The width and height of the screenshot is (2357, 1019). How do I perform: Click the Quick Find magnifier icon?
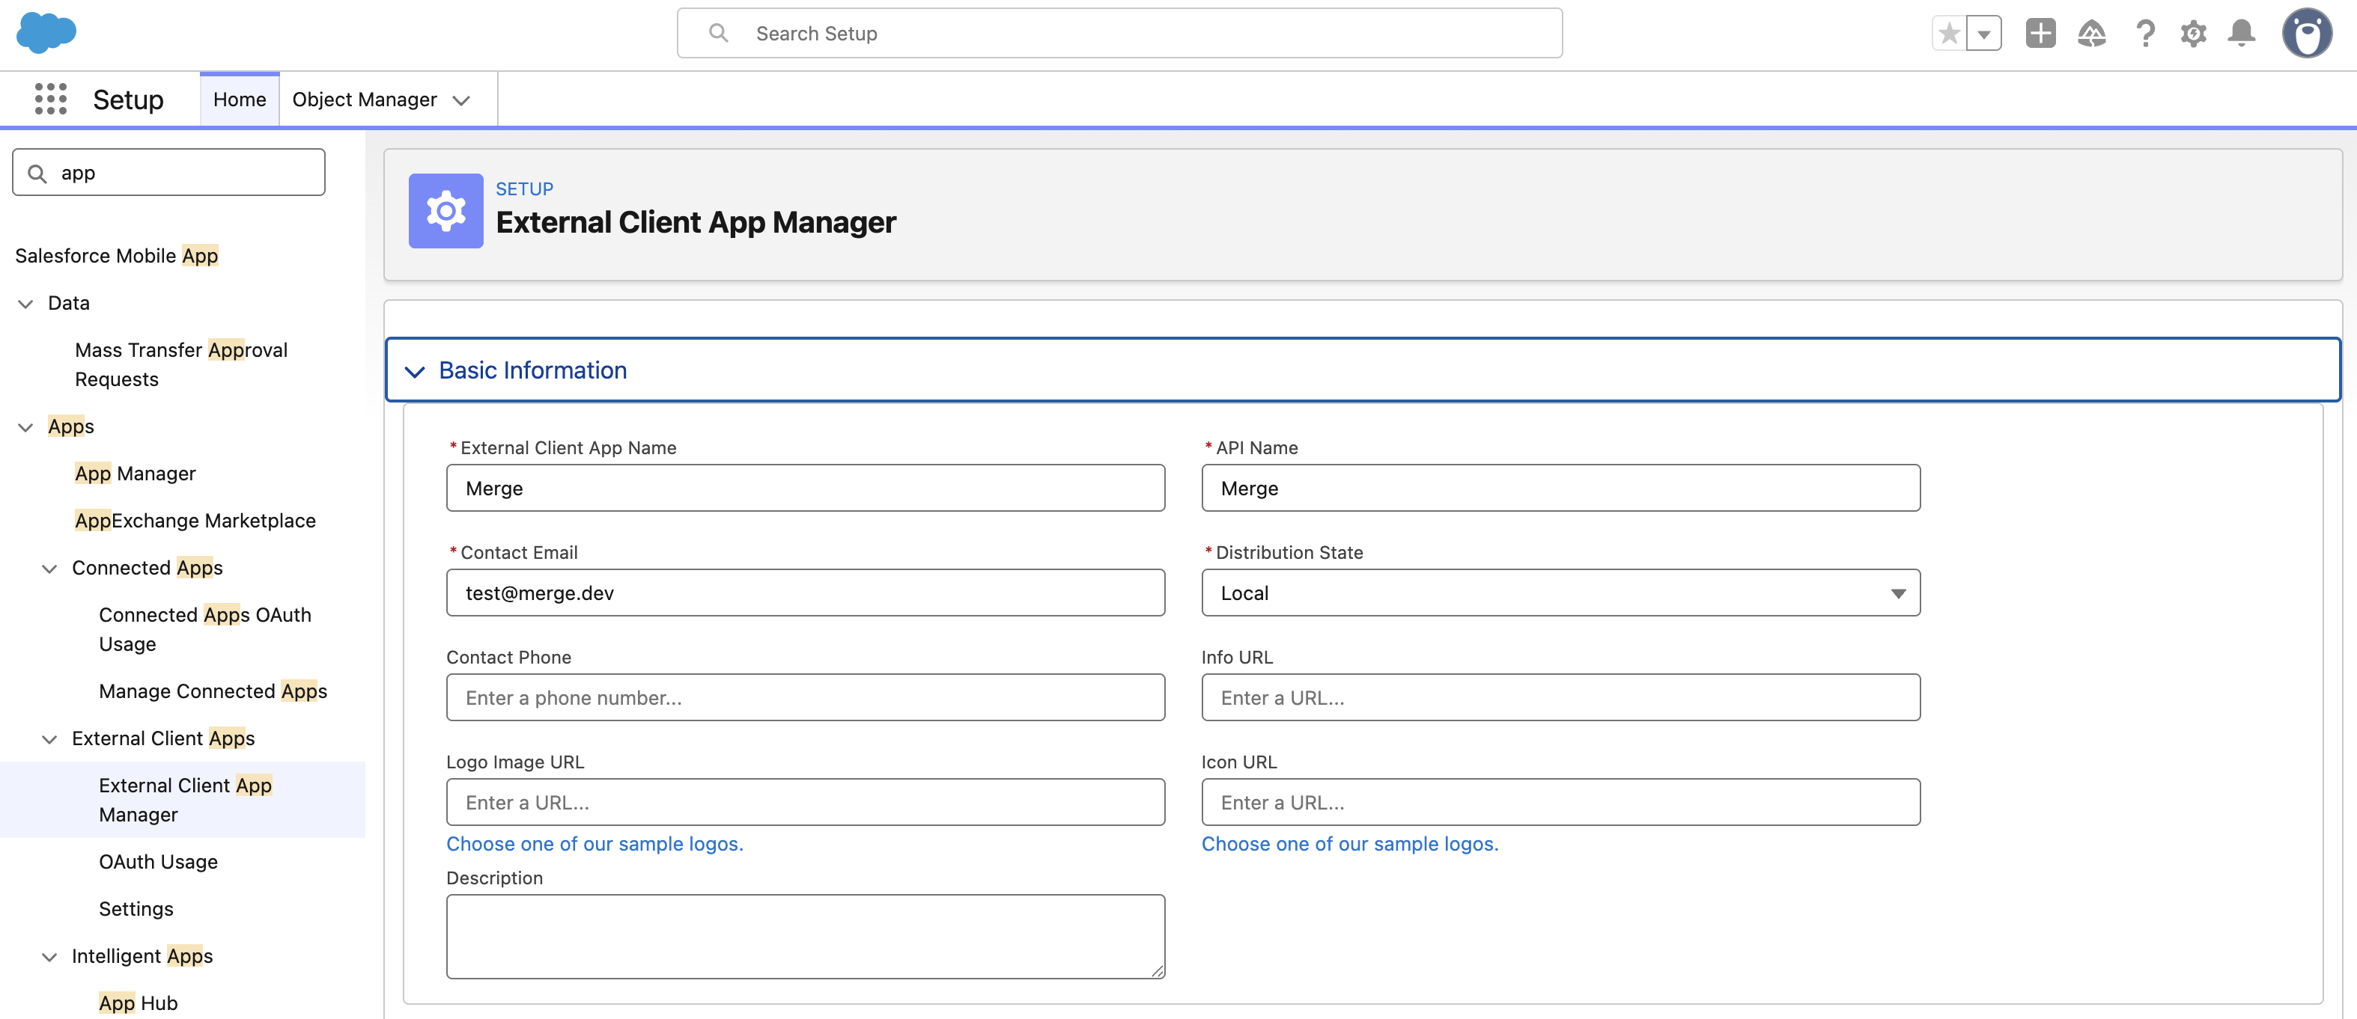(37, 173)
